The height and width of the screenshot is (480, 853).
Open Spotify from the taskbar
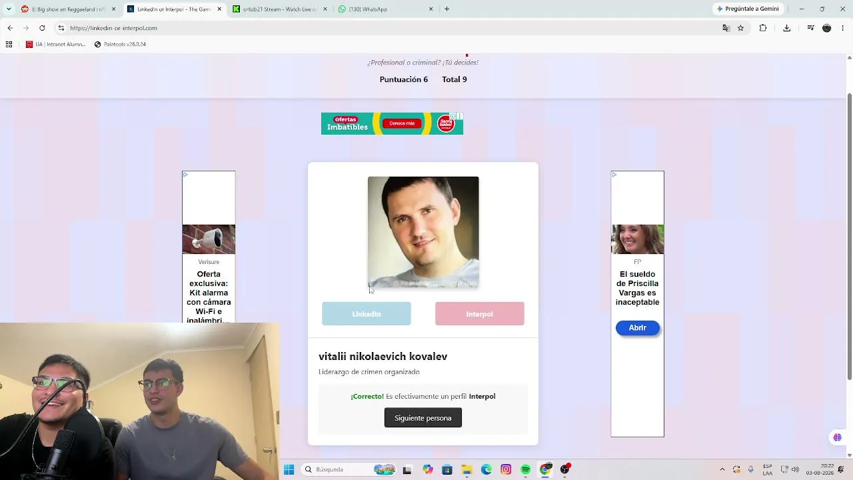[526, 469]
